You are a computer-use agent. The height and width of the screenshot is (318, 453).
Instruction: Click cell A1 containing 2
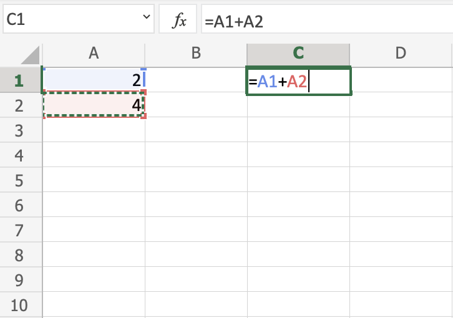tap(94, 80)
